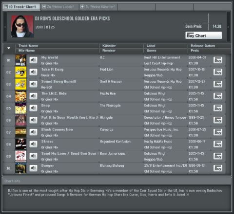Click label Perspective Music, Inc.

pos(161,129)
